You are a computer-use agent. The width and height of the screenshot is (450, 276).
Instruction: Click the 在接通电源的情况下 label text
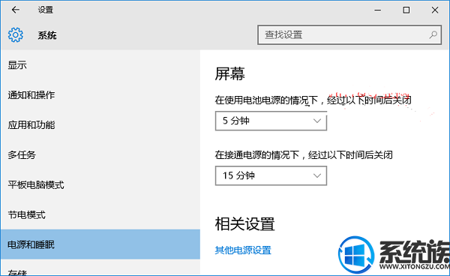(x=257, y=155)
